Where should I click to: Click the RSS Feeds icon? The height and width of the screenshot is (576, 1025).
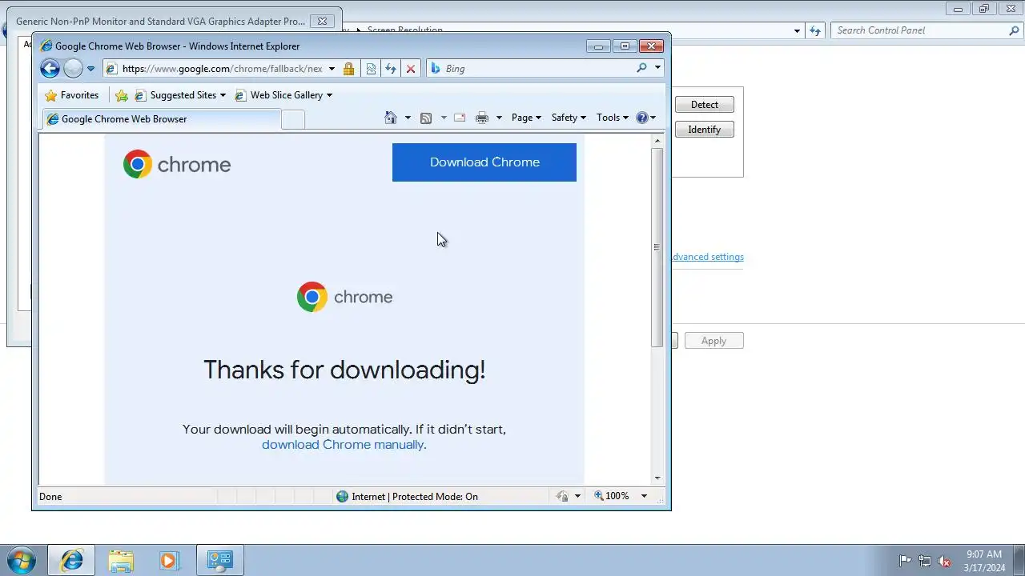tap(426, 118)
